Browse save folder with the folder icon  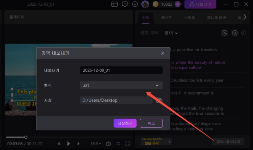159,100
